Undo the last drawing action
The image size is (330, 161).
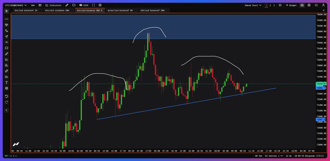tap(7, 96)
